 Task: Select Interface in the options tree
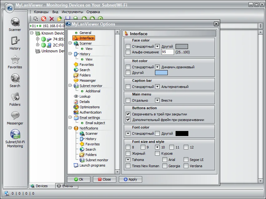click(x=84, y=38)
